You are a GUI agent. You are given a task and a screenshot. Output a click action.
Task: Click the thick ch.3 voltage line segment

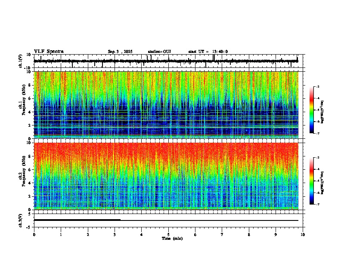[77, 220]
